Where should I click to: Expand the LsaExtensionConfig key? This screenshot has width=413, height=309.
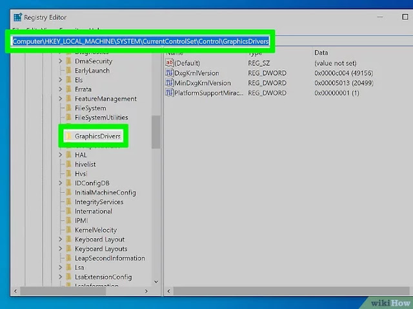click(x=60, y=277)
